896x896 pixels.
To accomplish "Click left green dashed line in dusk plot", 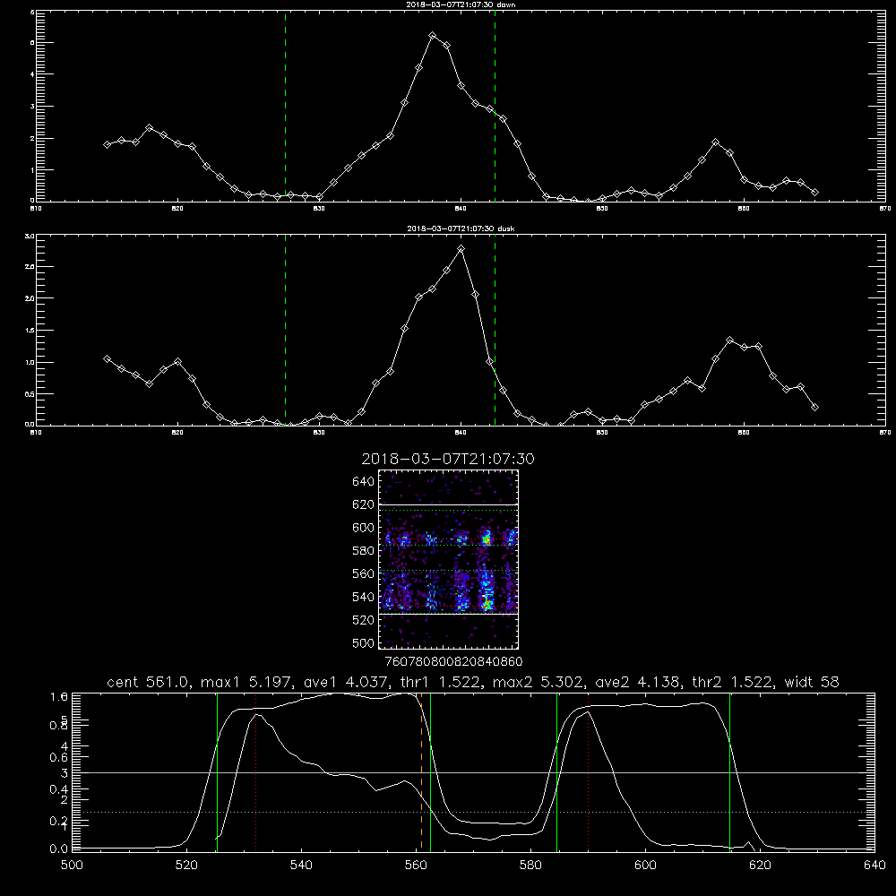I will [x=285, y=330].
